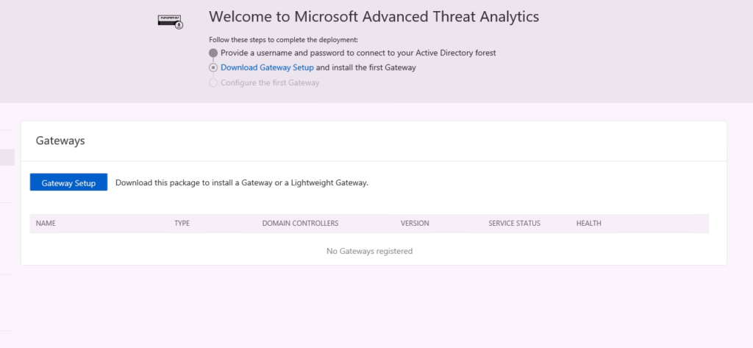The image size is (753, 348).
Task: Open the Download Gateway Setup link
Action: (267, 68)
